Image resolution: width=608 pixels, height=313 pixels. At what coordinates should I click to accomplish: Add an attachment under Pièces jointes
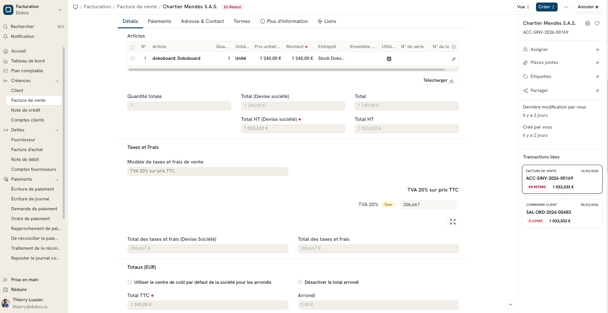coord(598,63)
